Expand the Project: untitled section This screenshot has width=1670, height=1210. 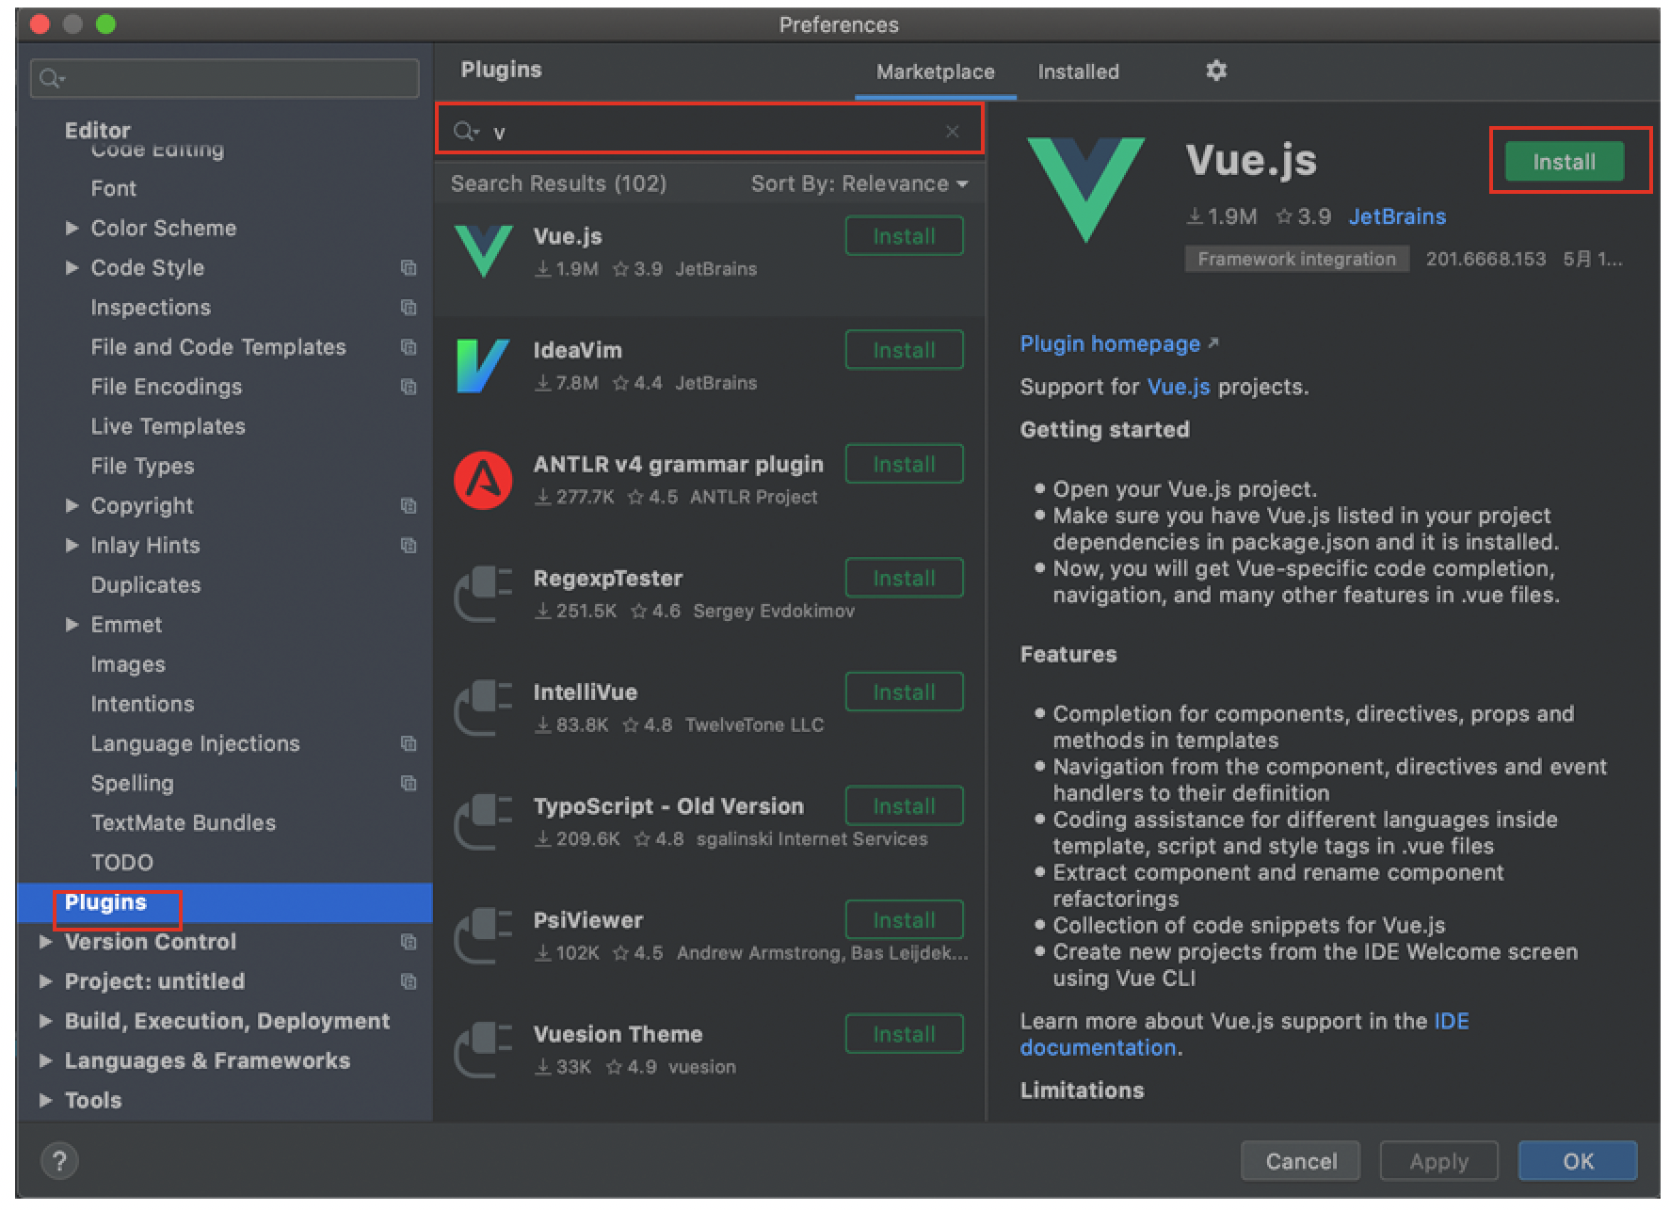point(45,980)
